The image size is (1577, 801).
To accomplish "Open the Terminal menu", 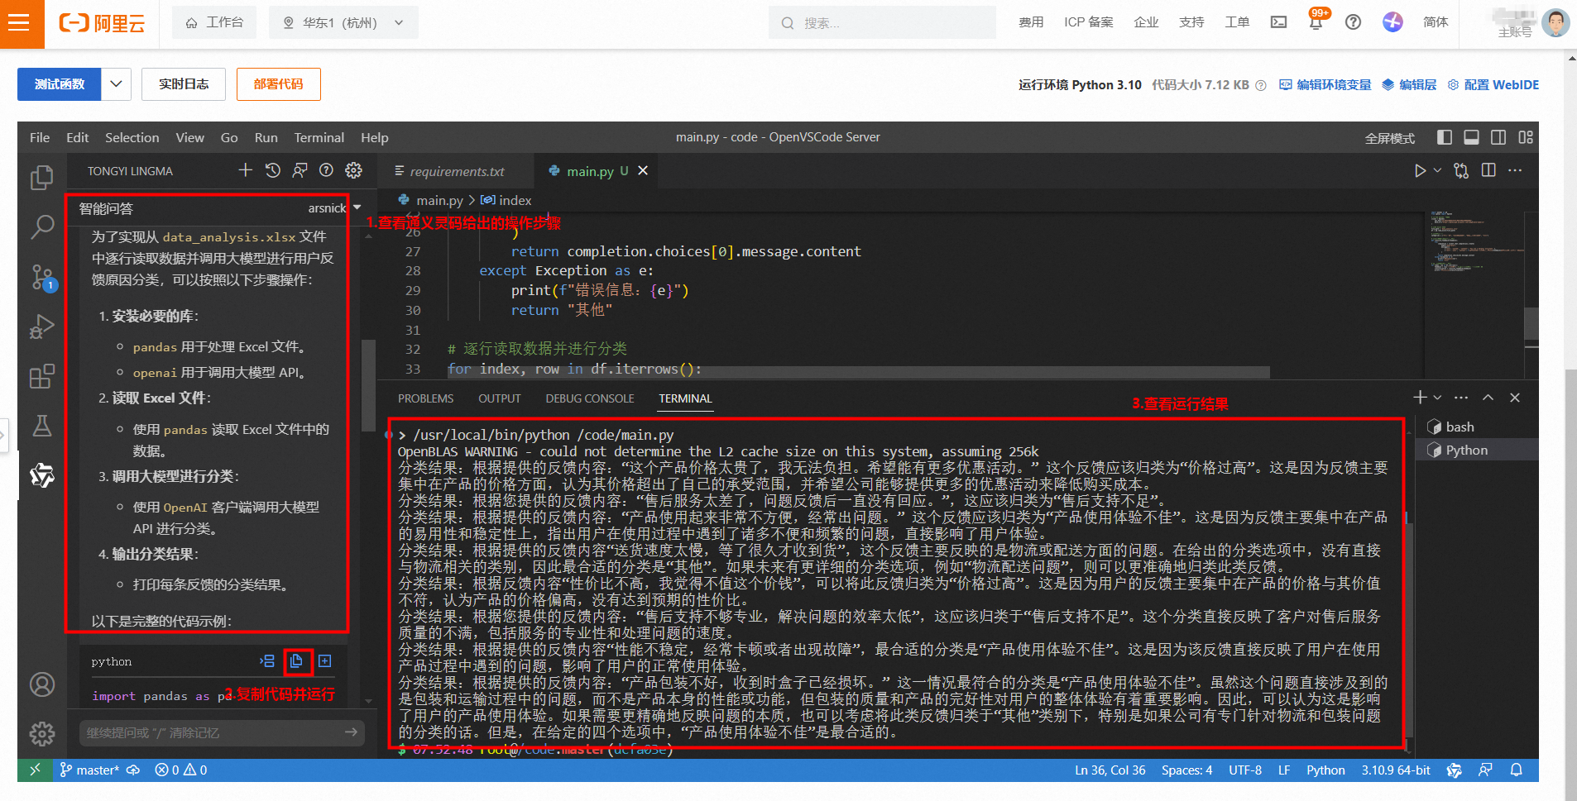I will click(x=319, y=137).
